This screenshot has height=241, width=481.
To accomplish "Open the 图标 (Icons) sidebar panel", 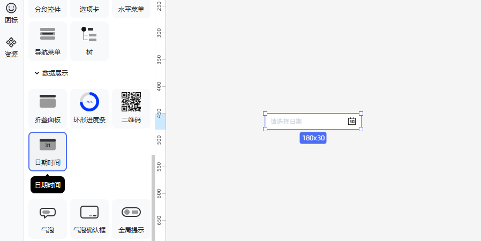I will pos(11,13).
